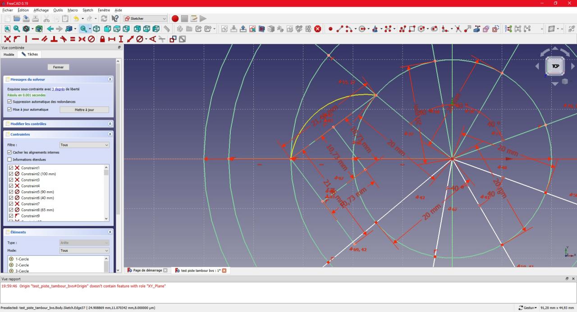Open the Sketcher workbench dropdown

point(145,18)
